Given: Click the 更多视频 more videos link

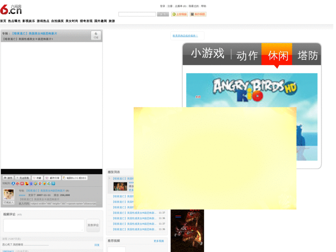Looking at the screenshot, I should (159, 241).
